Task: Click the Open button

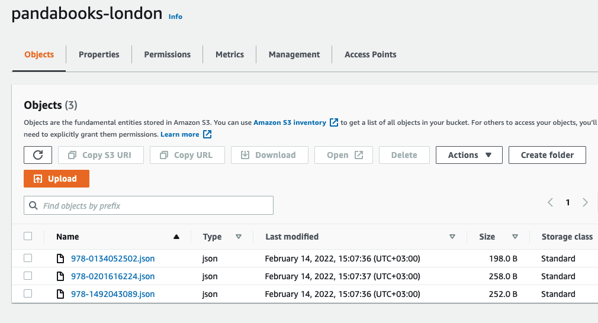Action: click(343, 155)
